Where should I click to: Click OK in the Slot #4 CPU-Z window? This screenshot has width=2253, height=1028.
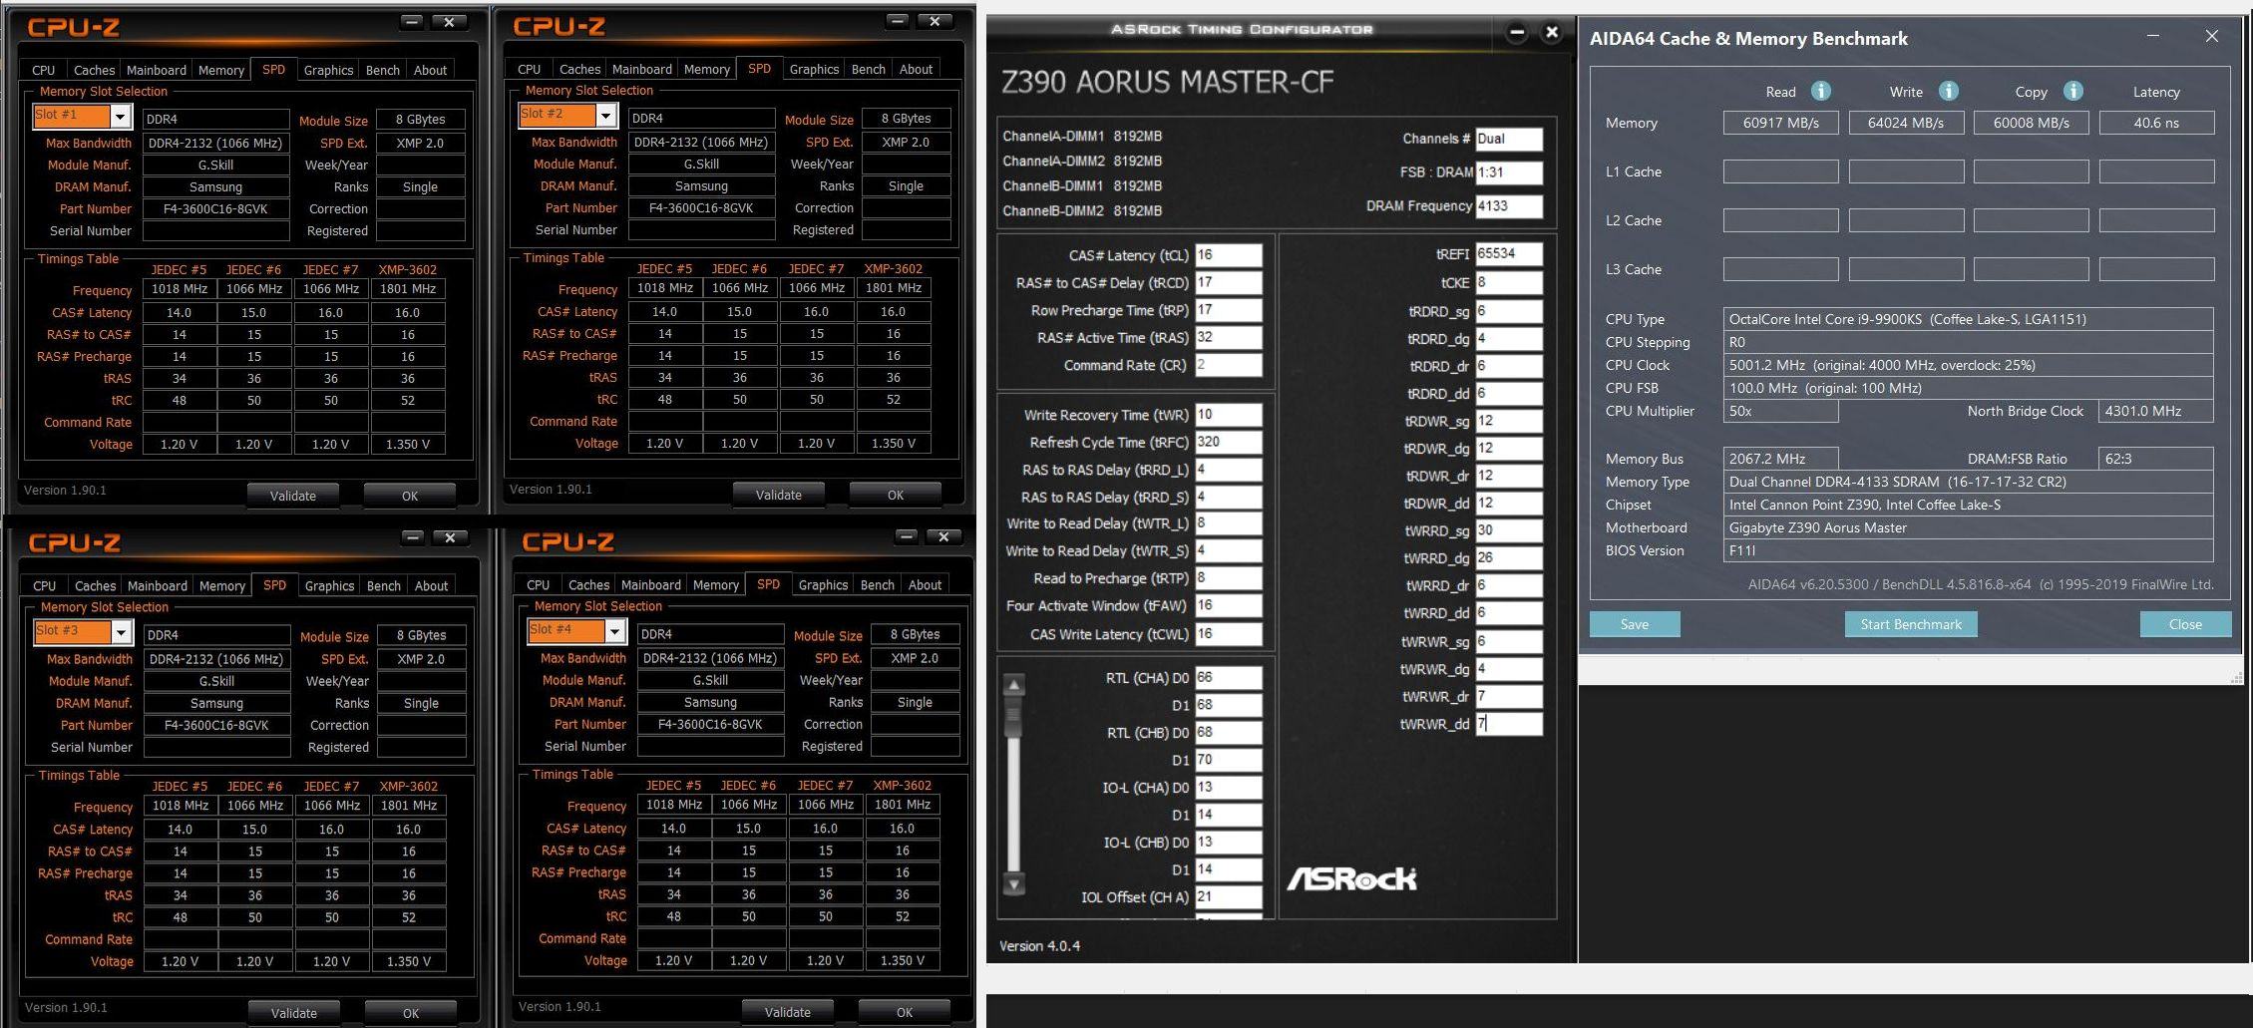pos(905,1012)
